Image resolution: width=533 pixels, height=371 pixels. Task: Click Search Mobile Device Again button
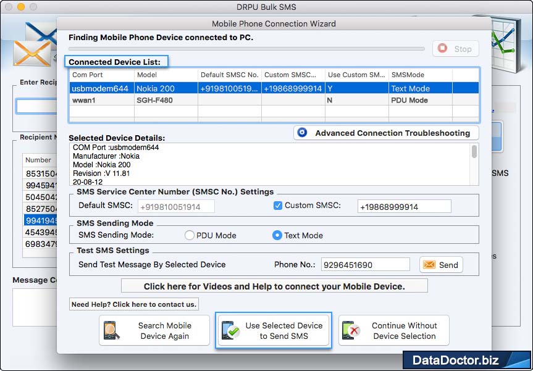(x=154, y=330)
